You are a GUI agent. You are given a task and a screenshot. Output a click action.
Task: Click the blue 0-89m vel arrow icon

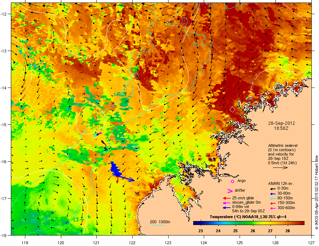pos(227,208)
